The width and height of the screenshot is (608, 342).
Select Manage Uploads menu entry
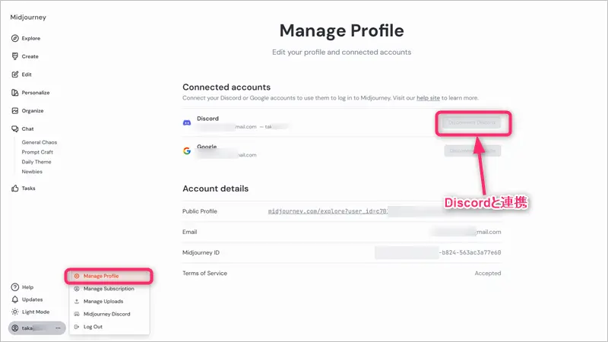pos(103,302)
